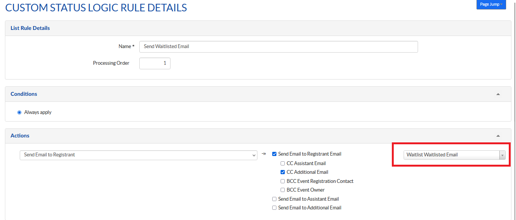Enable Send Email to Assistant Email
Viewport: 516px width, 220px height.
[x=274, y=199]
